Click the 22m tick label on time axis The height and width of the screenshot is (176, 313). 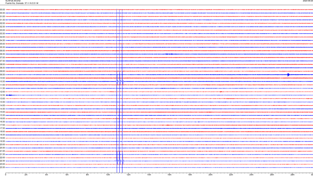[x=231, y=175]
